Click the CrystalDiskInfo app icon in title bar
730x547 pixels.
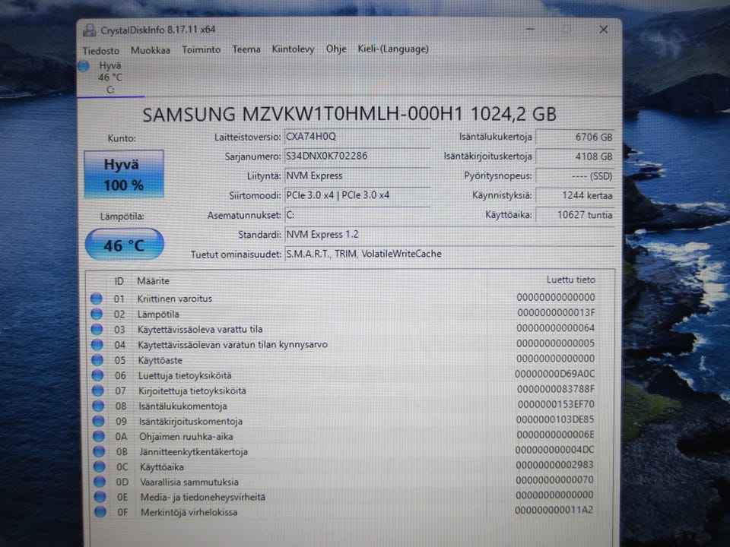(x=90, y=30)
